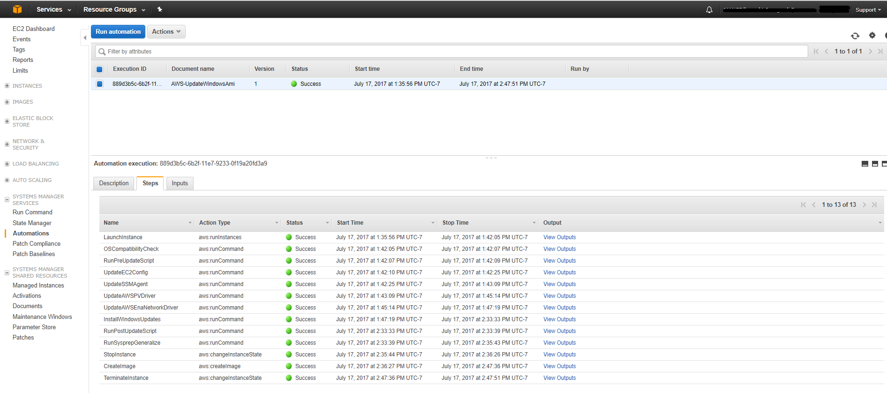
Task: Expand the NETWORK & SECURITY section
Action: (7, 144)
